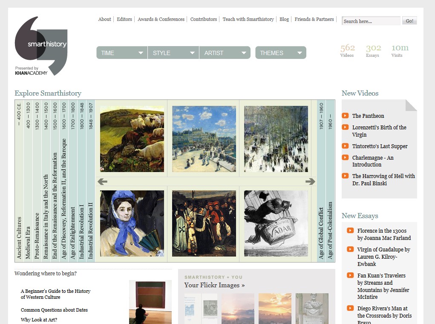Image resolution: width=435 pixels, height=324 pixels.
Task: Visit the Blog link
Action: (x=284, y=19)
